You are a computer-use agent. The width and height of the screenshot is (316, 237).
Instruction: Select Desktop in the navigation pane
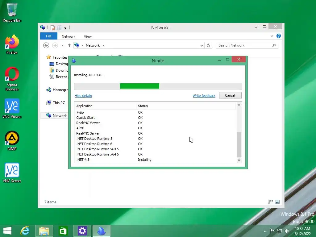pyautogui.click(x=59, y=64)
